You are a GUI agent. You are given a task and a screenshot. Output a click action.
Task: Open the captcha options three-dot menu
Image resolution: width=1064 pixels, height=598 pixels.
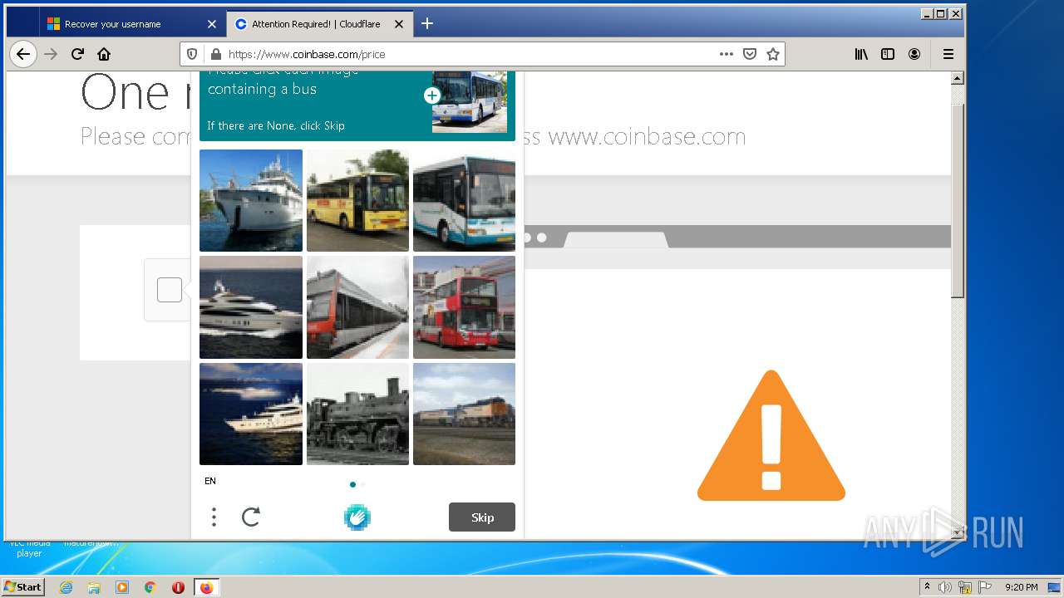tap(214, 517)
